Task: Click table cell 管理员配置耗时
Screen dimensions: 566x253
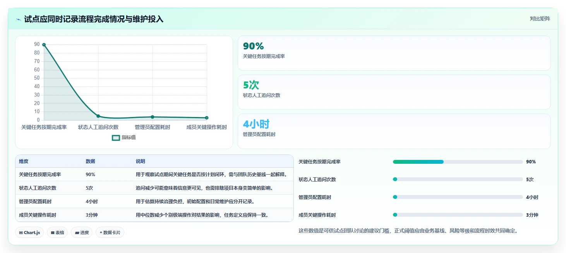Action: 35,202
